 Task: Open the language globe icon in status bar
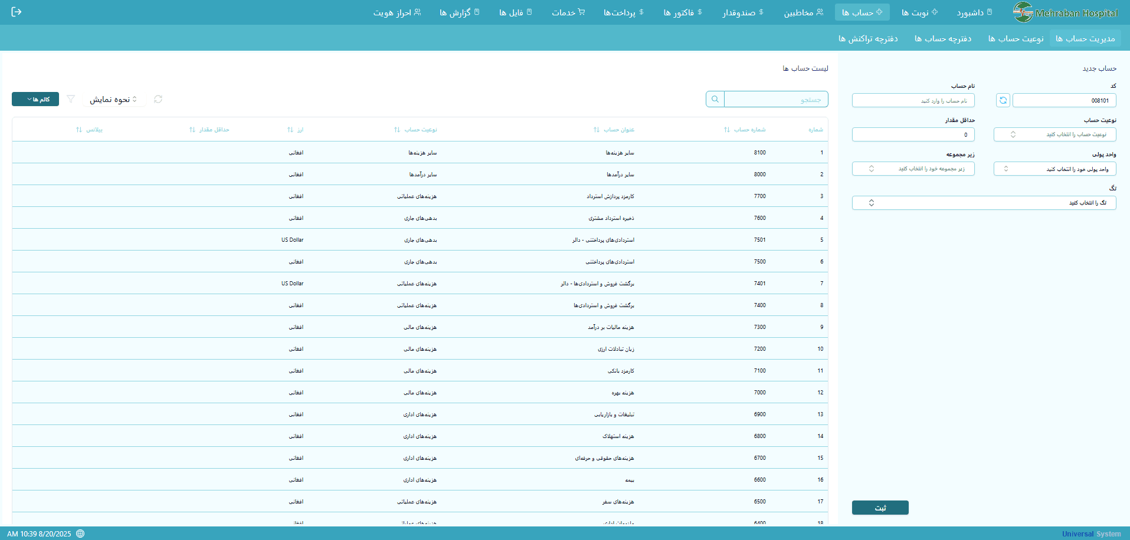point(80,534)
